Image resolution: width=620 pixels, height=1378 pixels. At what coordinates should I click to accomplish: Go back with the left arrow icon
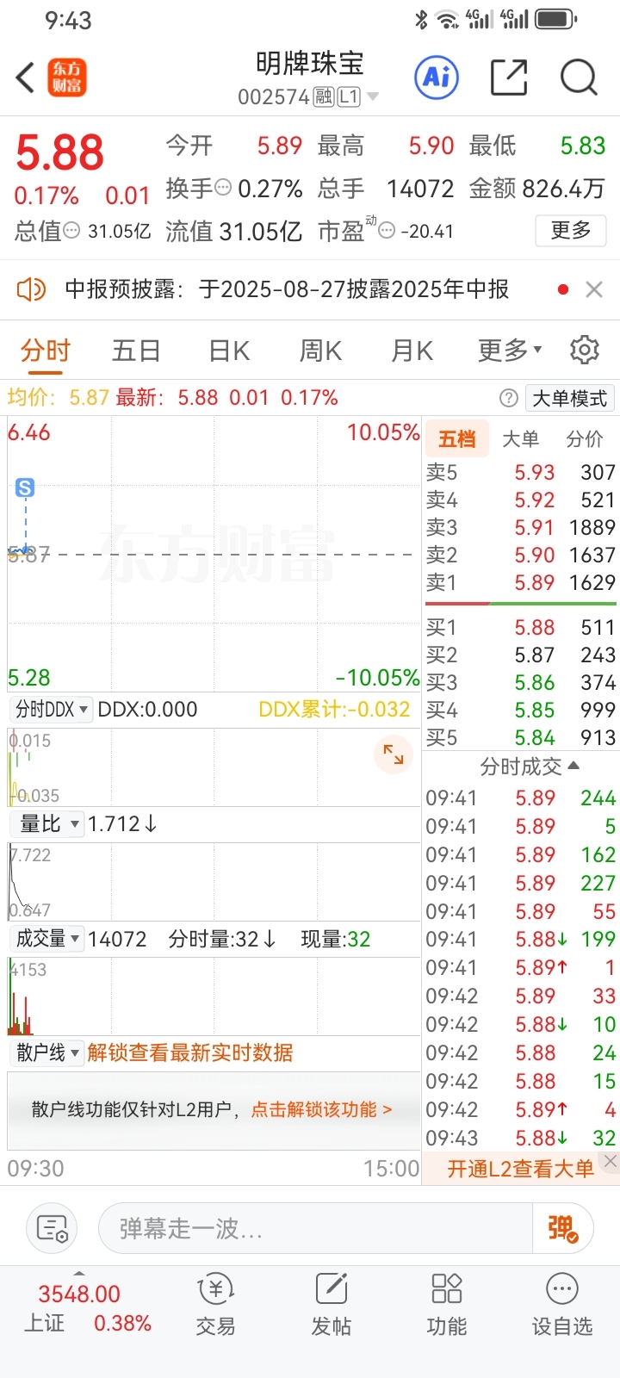(25, 78)
